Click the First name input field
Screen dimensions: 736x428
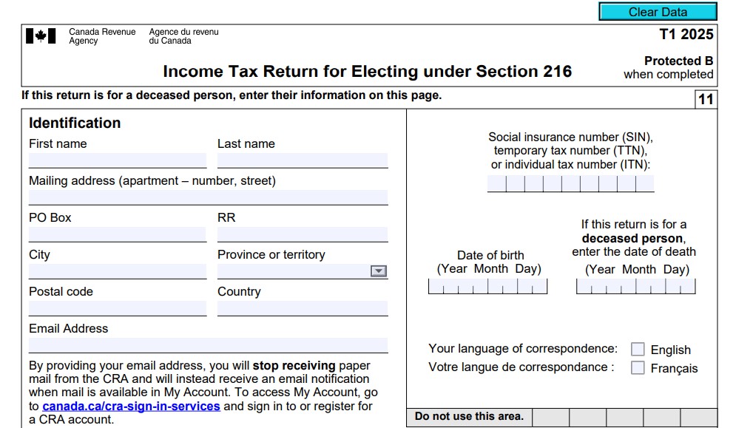pos(117,160)
